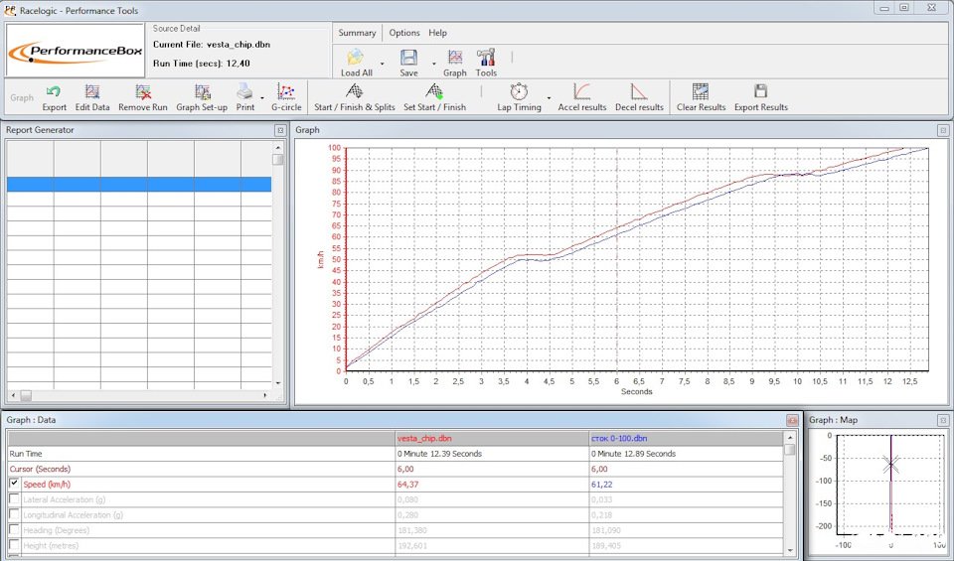954x561 pixels.
Task: Uncheck the Speed (km/h) checkbox
Action: (x=14, y=484)
